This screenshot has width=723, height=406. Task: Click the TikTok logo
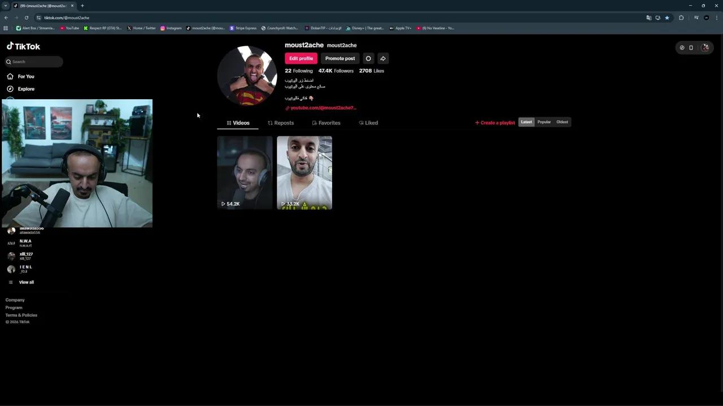point(23,46)
